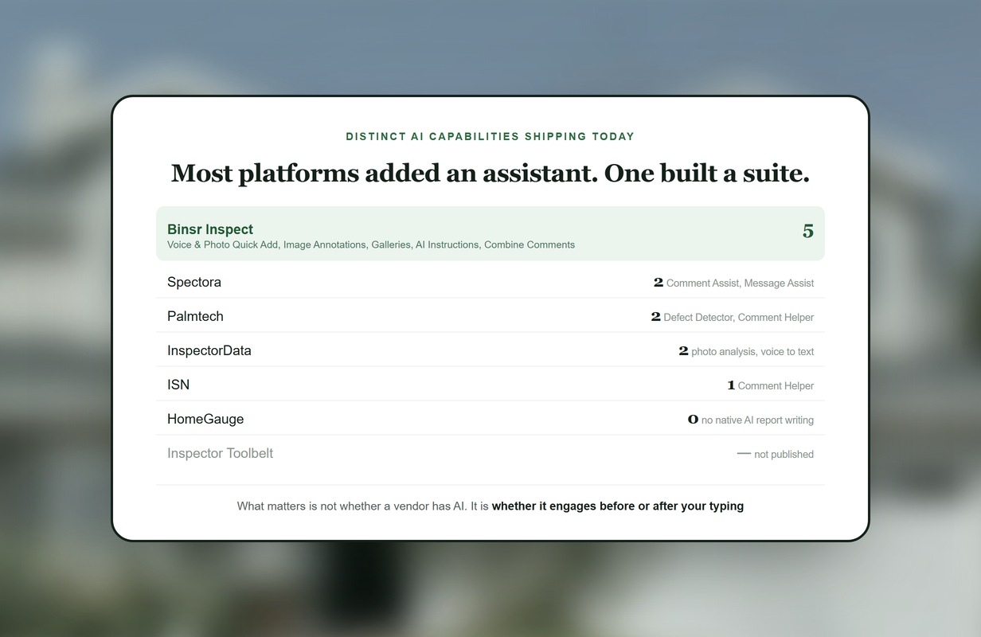Viewport: 981px width, 637px height.
Task: Select the 'ISN' row name
Action: click(x=178, y=385)
